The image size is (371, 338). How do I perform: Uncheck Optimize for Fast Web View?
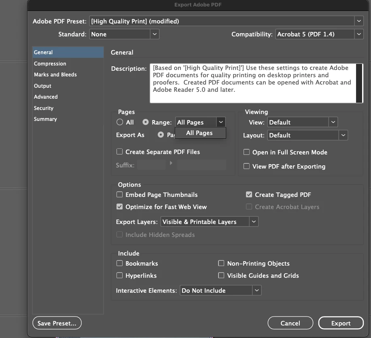click(x=119, y=207)
